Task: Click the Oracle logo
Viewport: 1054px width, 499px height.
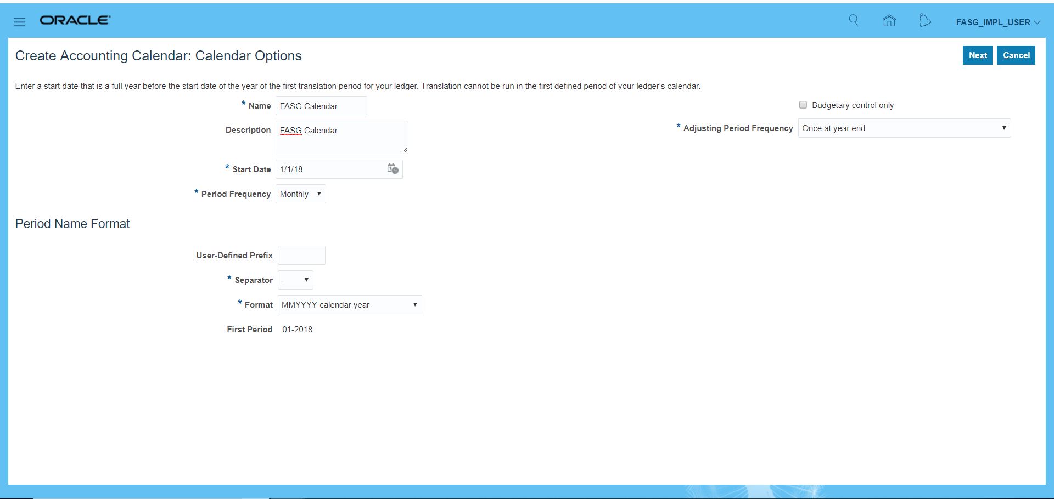Action: pos(75,20)
